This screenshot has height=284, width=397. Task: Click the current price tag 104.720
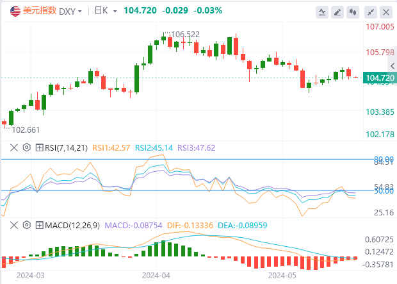[x=378, y=78]
